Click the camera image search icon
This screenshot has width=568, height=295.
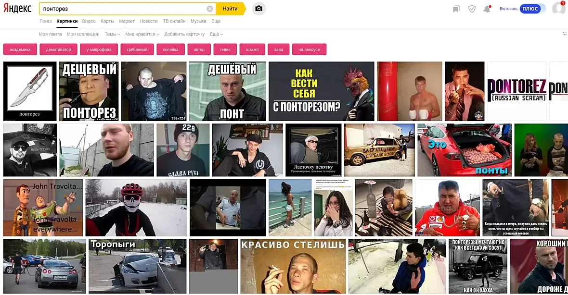point(258,9)
